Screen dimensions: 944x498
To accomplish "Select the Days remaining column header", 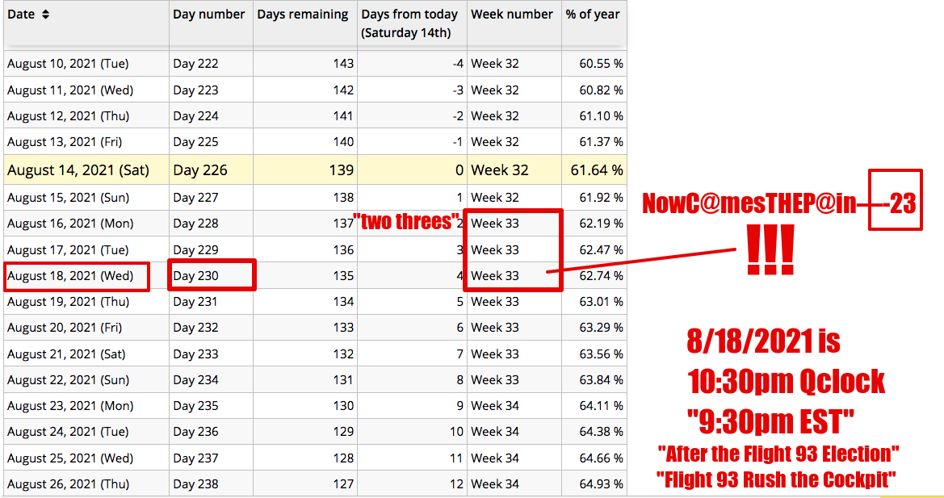I will 305,24.
